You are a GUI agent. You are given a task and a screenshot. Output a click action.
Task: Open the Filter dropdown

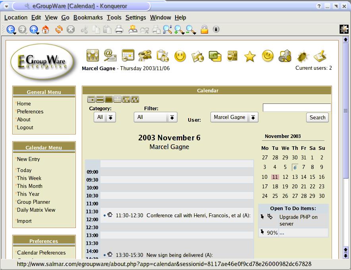pos(156,117)
